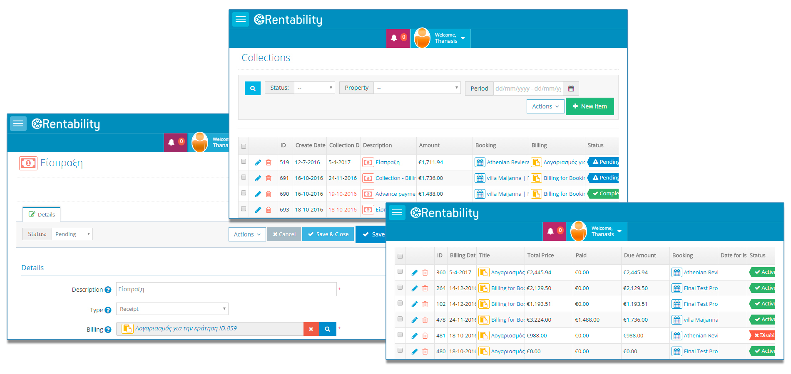Open notifications bell in Είσπραξη window

[x=176, y=143]
